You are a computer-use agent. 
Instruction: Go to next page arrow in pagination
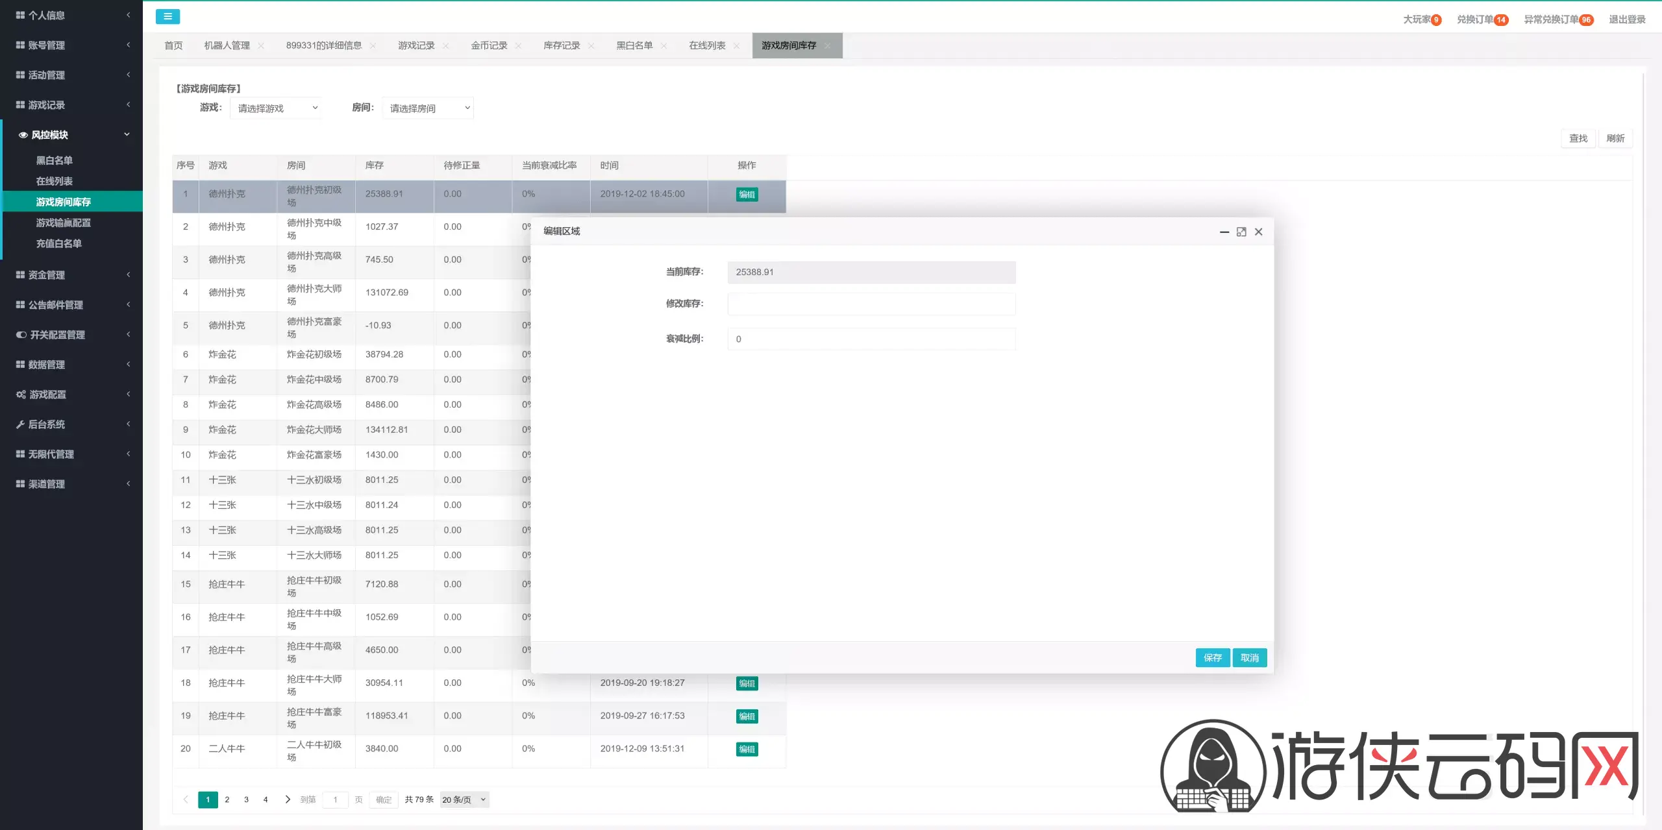[287, 799]
